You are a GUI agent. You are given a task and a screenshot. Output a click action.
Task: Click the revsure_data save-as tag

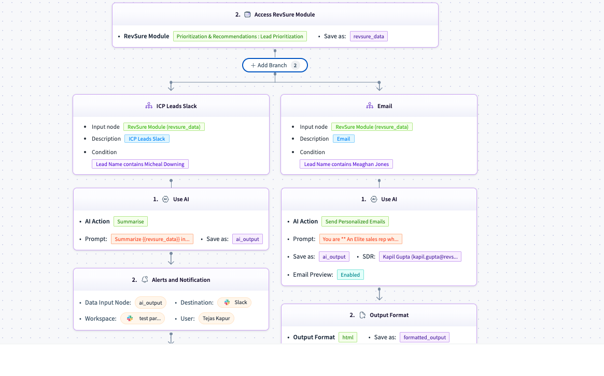coord(369,37)
